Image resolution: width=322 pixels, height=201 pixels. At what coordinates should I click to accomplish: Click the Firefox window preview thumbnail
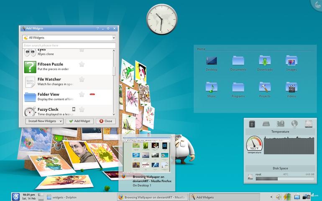147,155
